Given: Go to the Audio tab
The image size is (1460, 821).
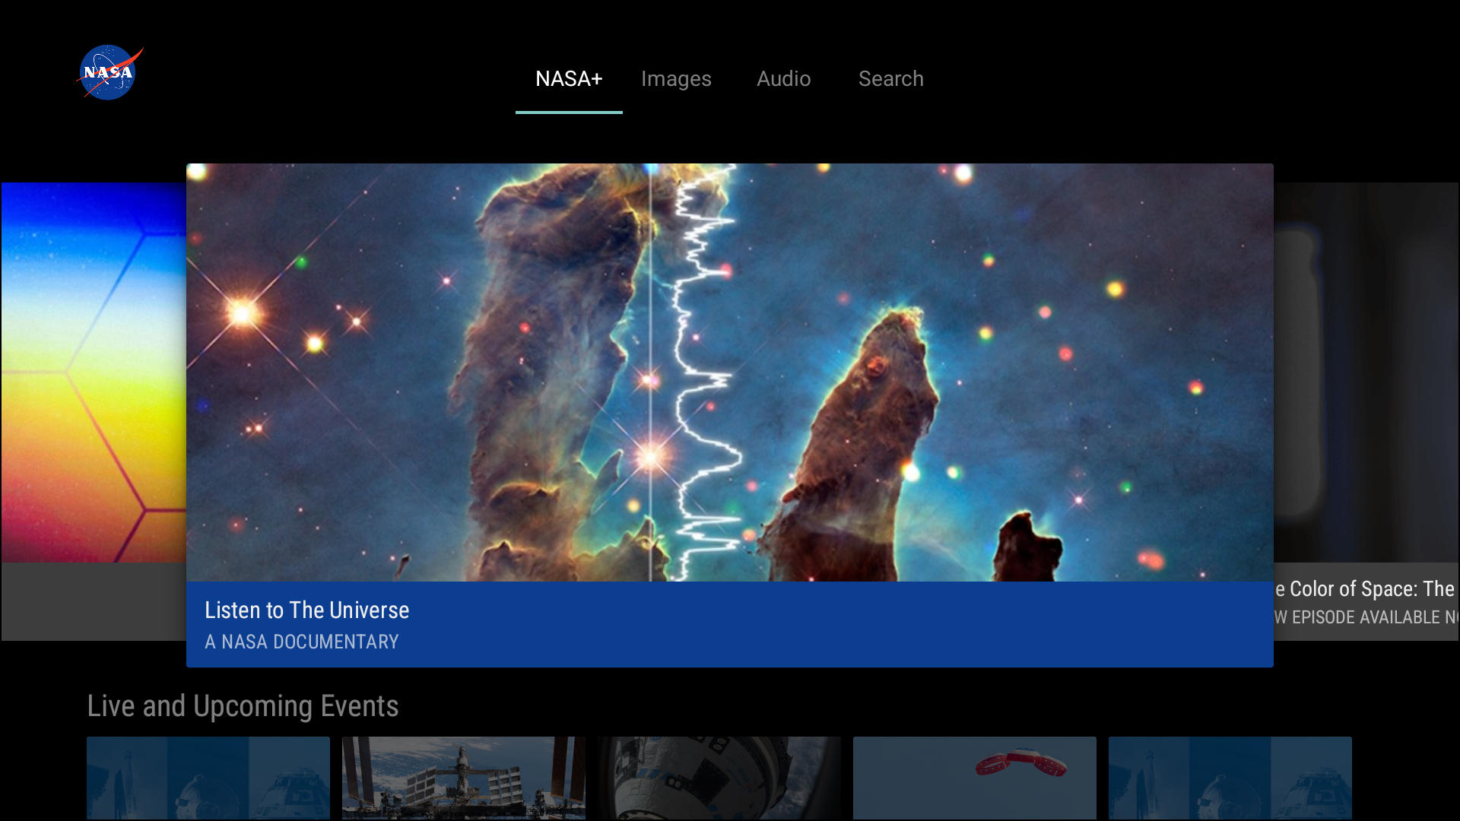Looking at the screenshot, I should (783, 79).
